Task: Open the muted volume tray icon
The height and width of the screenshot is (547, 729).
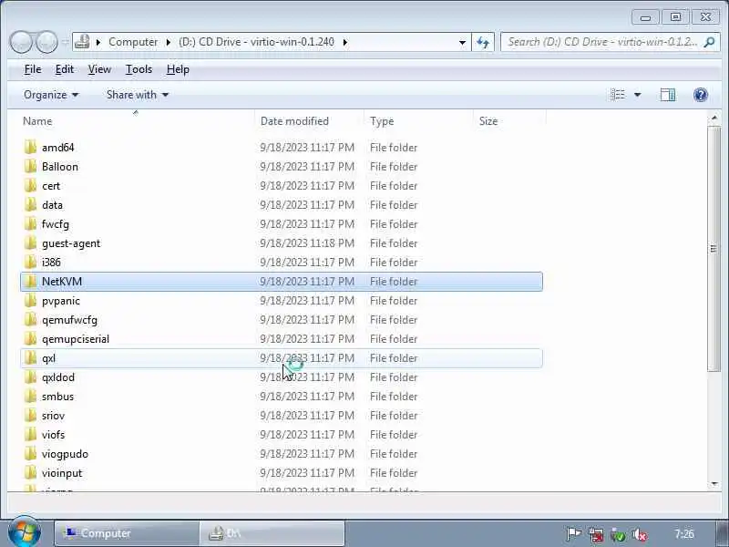Action: coord(640,534)
